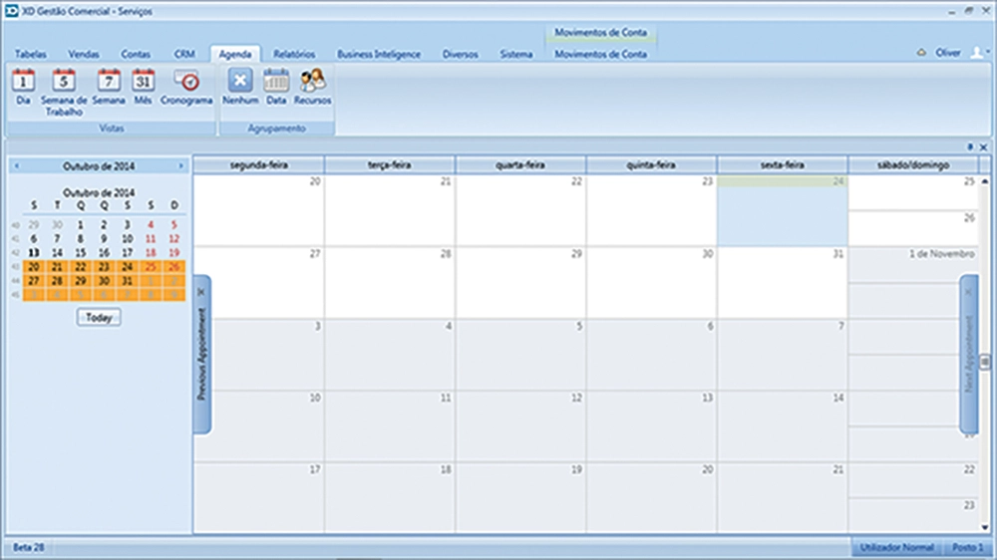Click the sexta-feira column header
The image size is (997, 560).
[783, 164]
